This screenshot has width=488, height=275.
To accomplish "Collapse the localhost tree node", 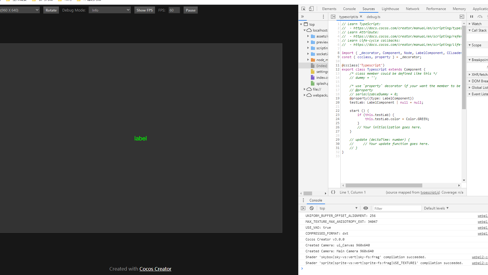I will [x=305, y=30].
